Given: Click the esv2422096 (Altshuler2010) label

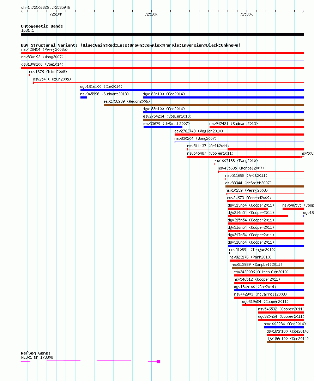Looking at the screenshot, I should pyautogui.click(x=261, y=272).
